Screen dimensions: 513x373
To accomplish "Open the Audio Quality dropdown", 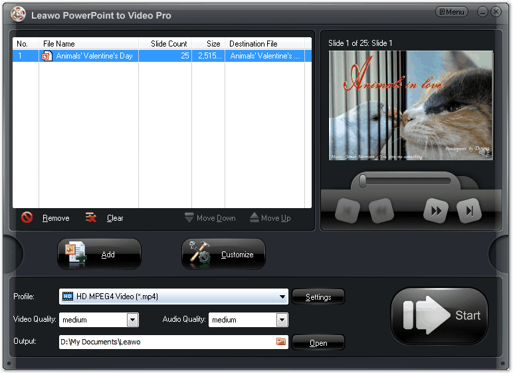I will pyautogui.click(x=282, y=320).
